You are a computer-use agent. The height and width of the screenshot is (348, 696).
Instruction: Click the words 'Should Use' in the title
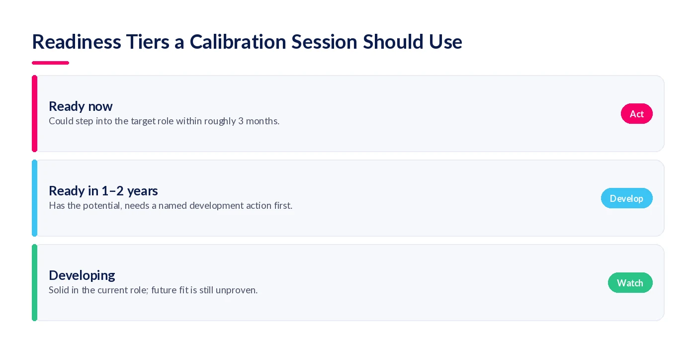coord(413,42)
